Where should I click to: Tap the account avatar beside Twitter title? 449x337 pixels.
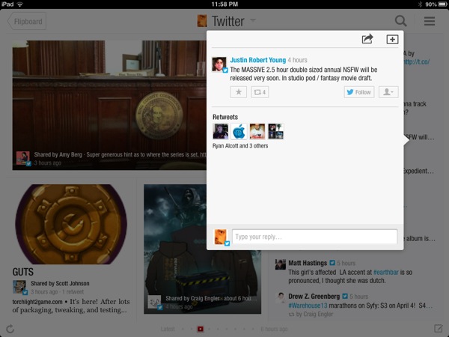(202, 21)
